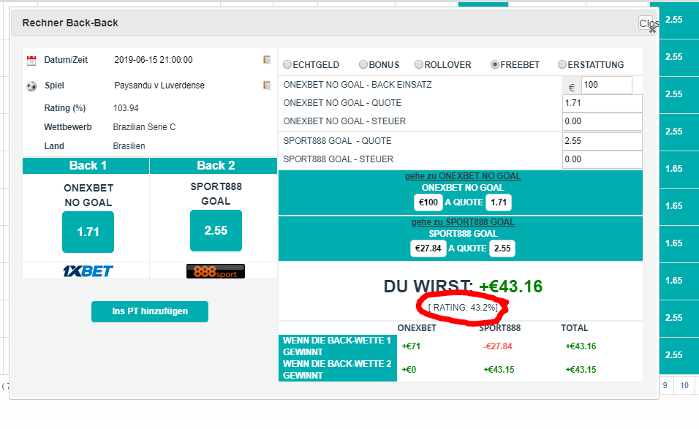The image size is (699, 429).
Task: Edit the SPORT888 GOAL Steuer field
Action: pos(602,159)
